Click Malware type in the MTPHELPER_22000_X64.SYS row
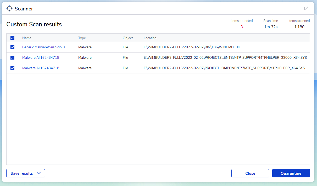The image size is (317, 186). pos(85,58)
